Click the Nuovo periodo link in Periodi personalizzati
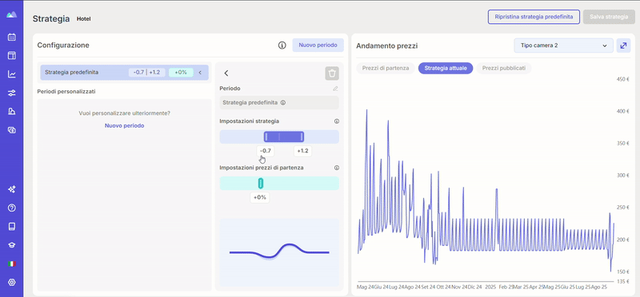This screenshot has height=297, width=640. pyautogui.click(x=124, y=126)
